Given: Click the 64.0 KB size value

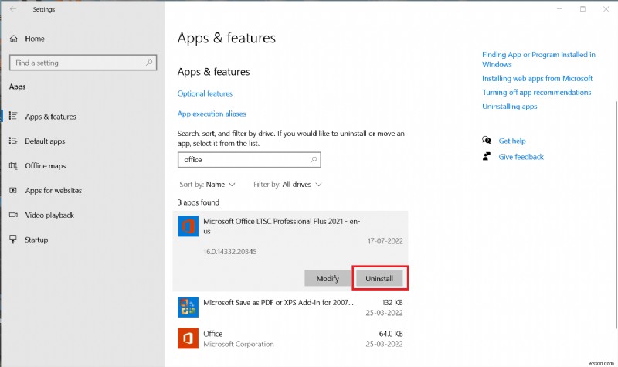Looking at the screenshot, I should pos(391,334).
